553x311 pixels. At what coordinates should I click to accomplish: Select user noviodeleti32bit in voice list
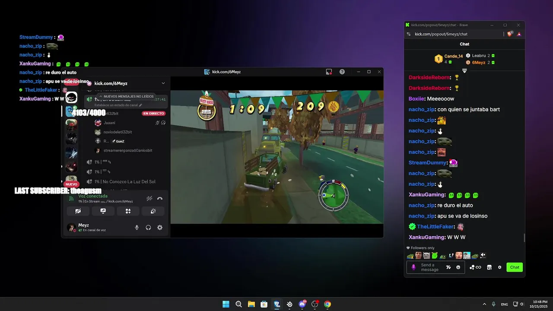[118, 132]
